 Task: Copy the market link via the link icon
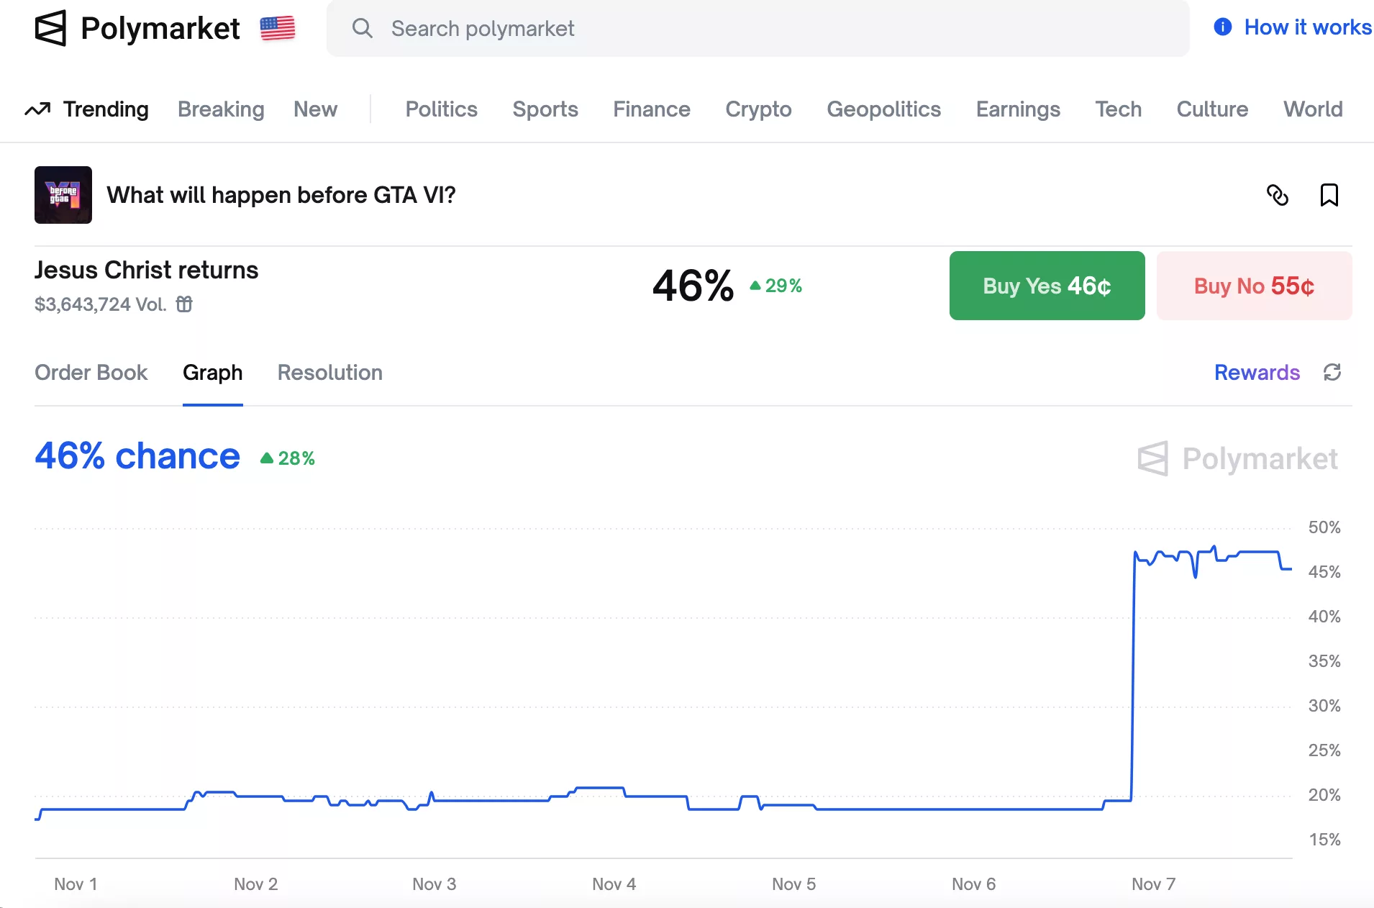click(1278, 195)
